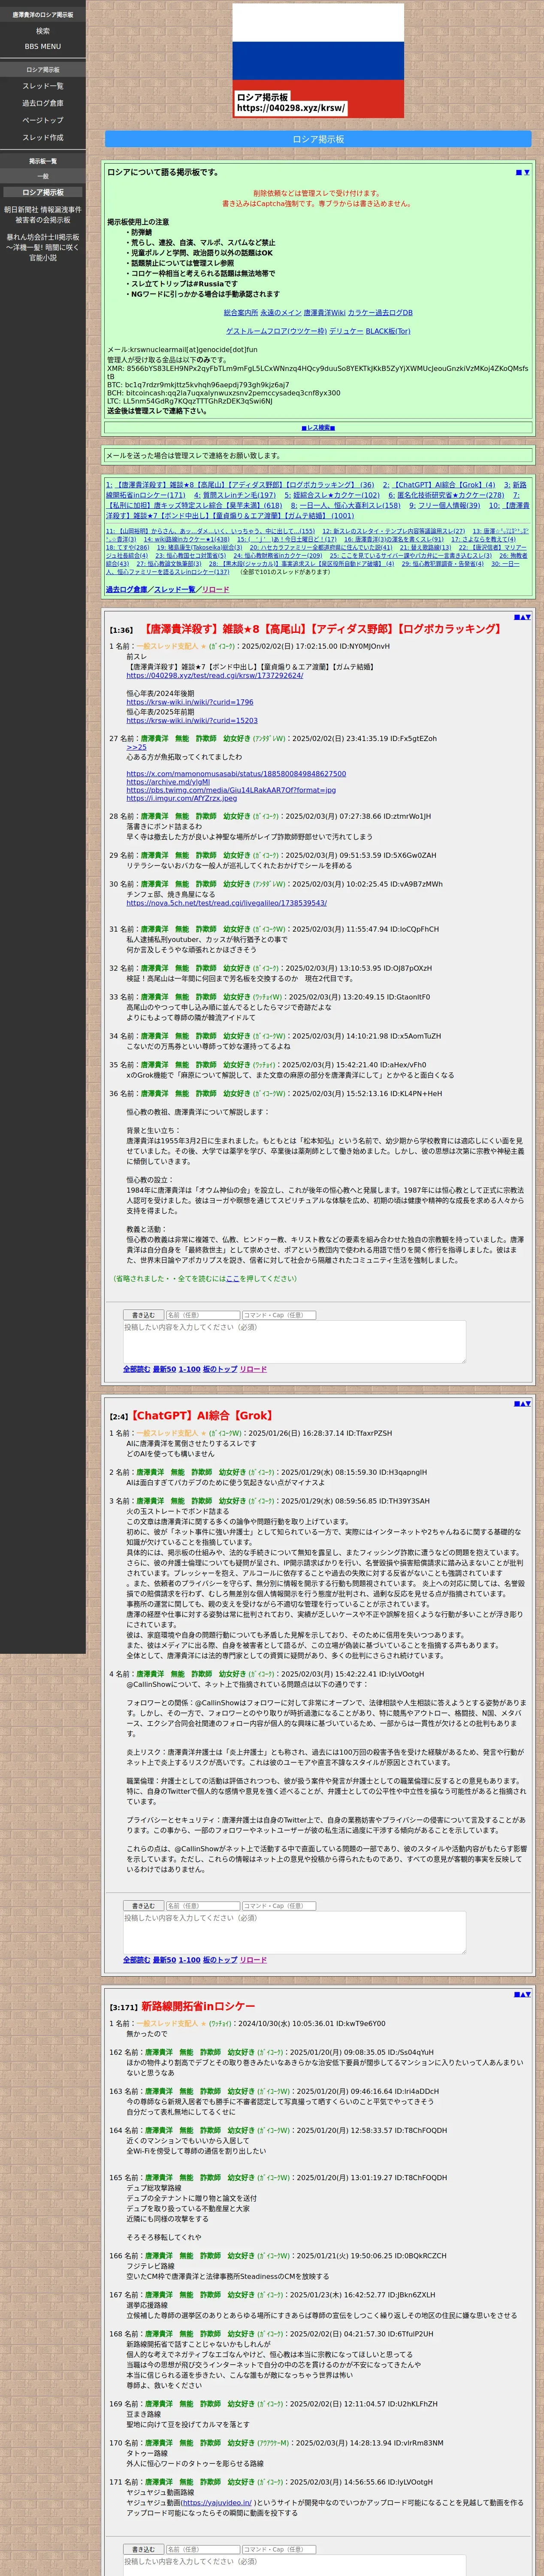Open the 総合案内所 link

click(x=241, y=313)
